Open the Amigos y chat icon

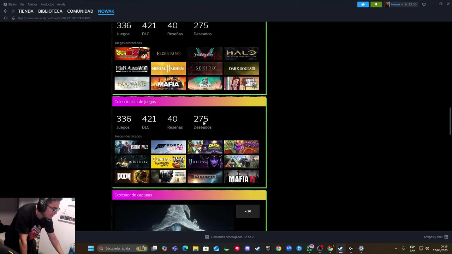(x=446, y=237)
